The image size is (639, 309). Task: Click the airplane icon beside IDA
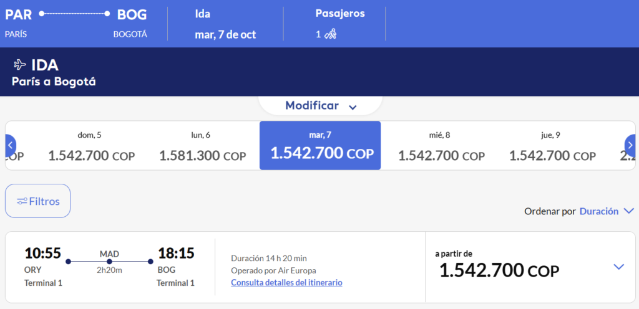click(x=19, y=65)
